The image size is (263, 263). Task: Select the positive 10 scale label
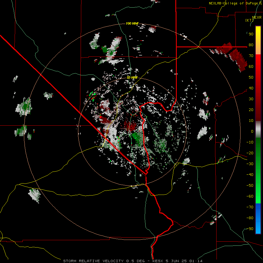tap(251, 121)
